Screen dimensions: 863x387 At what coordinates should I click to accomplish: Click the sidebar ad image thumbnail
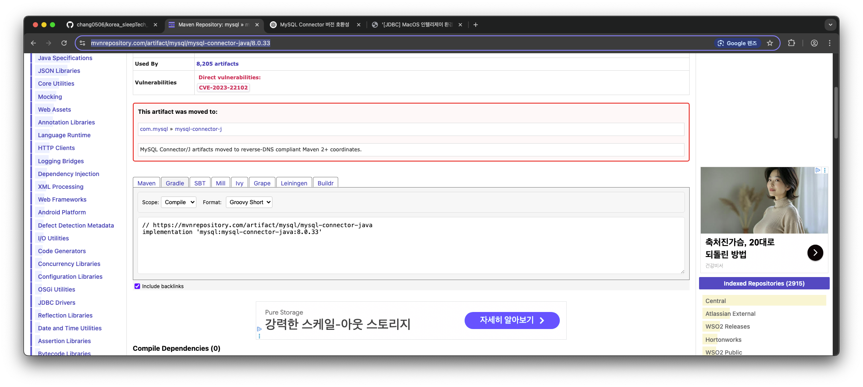764,200
